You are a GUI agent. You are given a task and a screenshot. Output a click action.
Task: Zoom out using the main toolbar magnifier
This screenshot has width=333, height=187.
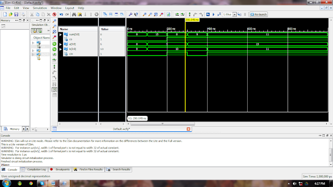coord(150,15)
